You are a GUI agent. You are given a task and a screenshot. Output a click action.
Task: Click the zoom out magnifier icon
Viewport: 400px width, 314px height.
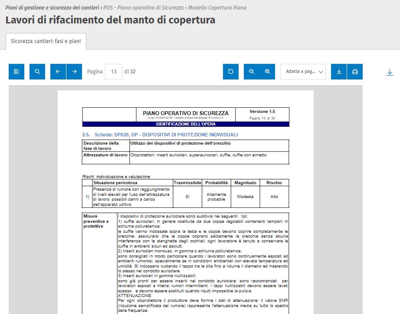coord(252,72)
